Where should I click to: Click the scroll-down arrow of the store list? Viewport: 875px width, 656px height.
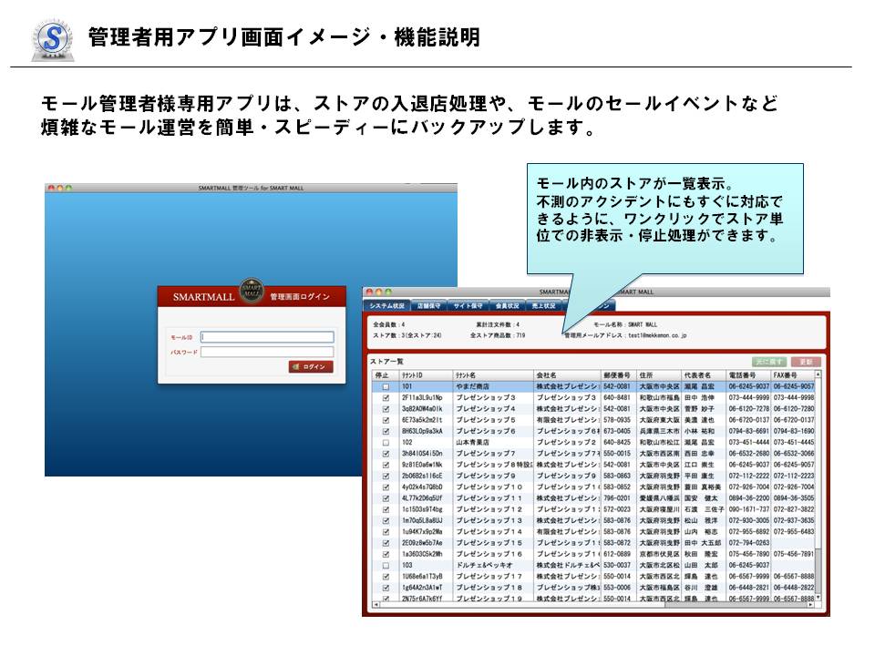tap(818, 597)
